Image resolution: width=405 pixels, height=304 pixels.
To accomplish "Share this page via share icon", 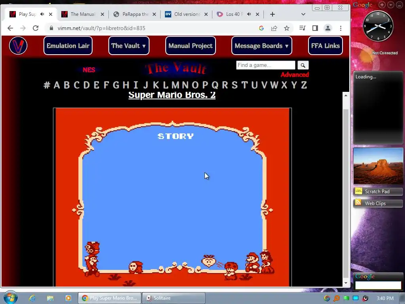I will [274, 28].
